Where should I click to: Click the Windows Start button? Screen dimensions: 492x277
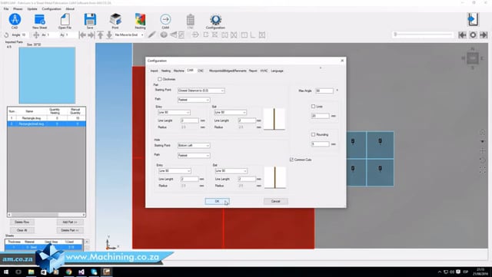click(x=6, y=272)
